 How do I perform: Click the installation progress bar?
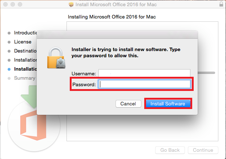point(206,73)
